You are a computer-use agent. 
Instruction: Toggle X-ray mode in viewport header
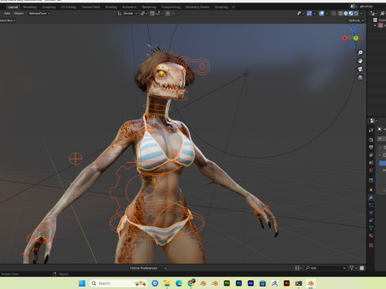click(x=334, y=14)
